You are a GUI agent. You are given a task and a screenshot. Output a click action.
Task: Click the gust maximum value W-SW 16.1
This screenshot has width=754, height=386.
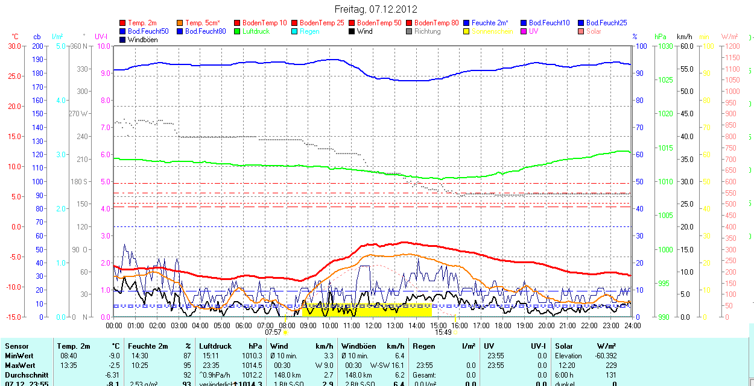click(x=387, y=366)
